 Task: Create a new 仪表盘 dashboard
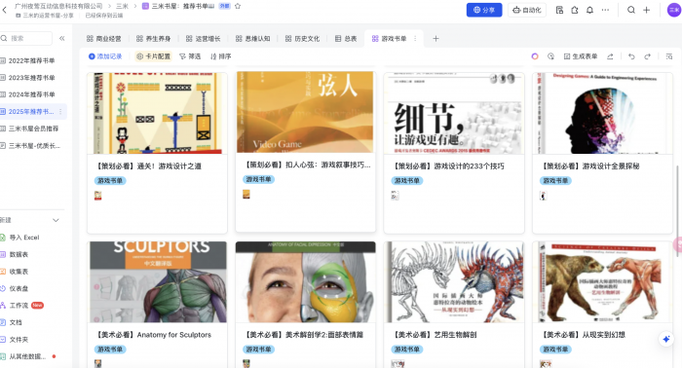(19, 288)
